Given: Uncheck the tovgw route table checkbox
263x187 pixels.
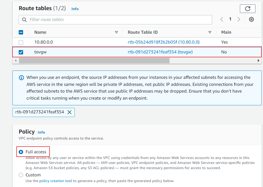Looking at the screenshot, I should pos(21,52).
